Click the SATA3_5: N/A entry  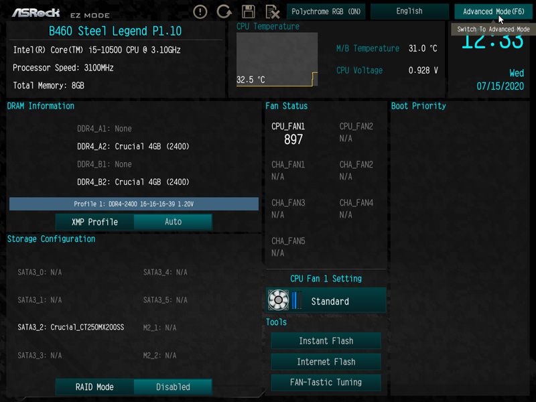pos(165,300)
